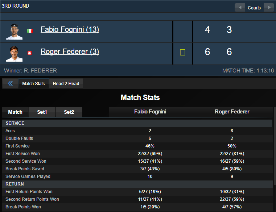Open Fabio Fognini (13) player link
Viewport: 276px width, 212px height.
tap(70, 30)
